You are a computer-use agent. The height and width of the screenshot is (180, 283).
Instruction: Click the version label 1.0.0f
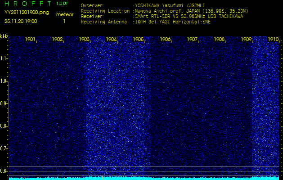click(62, 4)
